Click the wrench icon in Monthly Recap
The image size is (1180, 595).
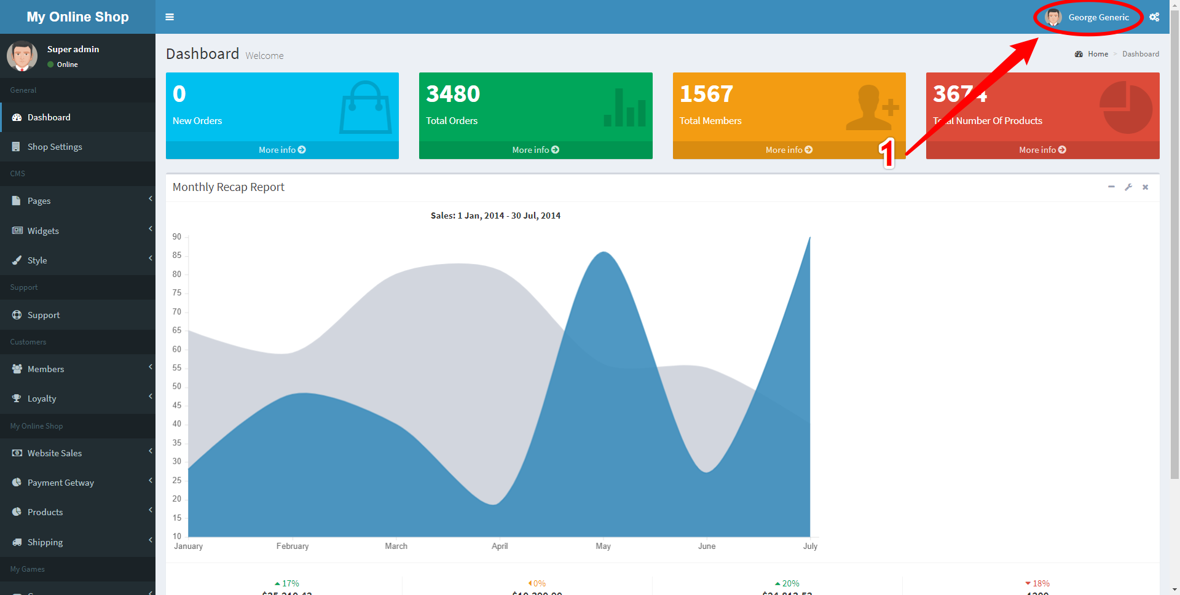click(1128, 187)
